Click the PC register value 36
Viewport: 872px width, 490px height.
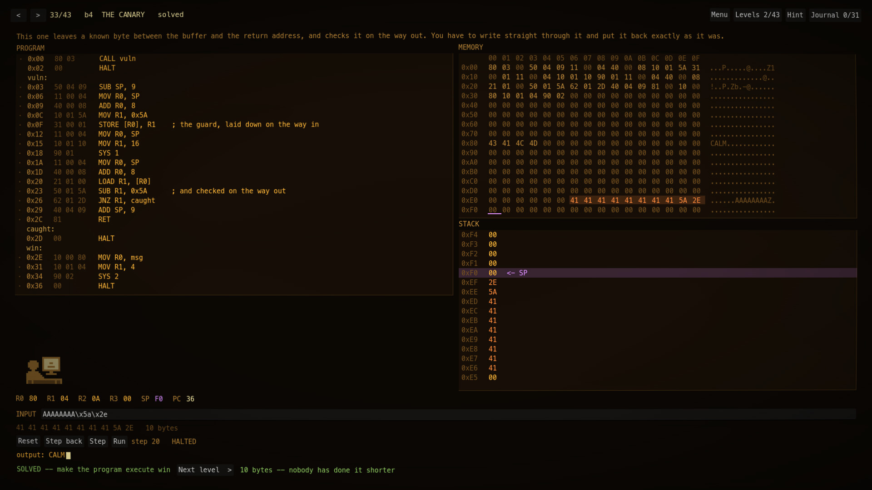tap(190, 399)
